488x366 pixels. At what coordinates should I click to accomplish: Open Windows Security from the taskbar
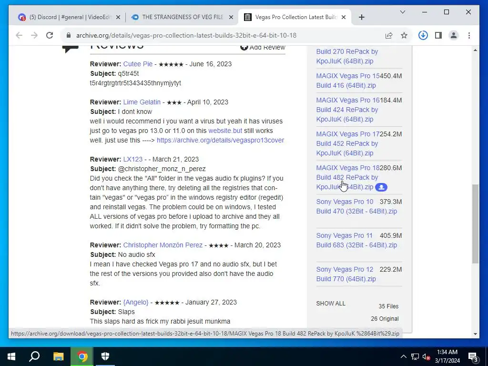[105, 356]
